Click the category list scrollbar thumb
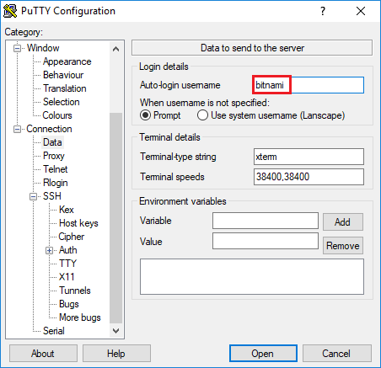This screenshot has height=368, width=381. tap(115, 218)
